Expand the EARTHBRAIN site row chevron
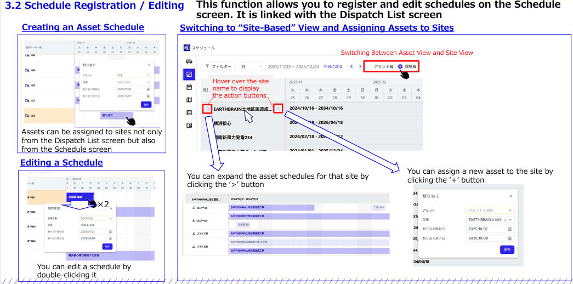The image size is (573, 284). tap(207, 109)
